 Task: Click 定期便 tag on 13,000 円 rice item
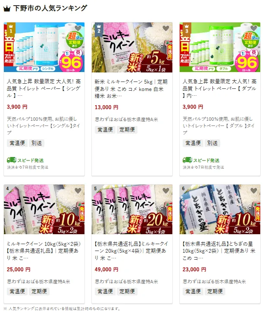(x=127, y=129)
